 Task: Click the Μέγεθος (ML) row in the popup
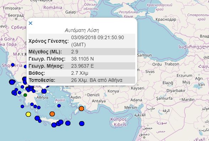coord(82,52)
